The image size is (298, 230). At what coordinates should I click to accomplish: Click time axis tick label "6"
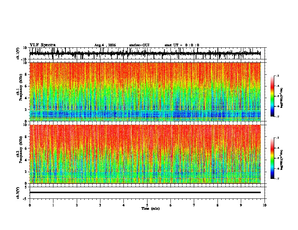[x=171, y=205]
